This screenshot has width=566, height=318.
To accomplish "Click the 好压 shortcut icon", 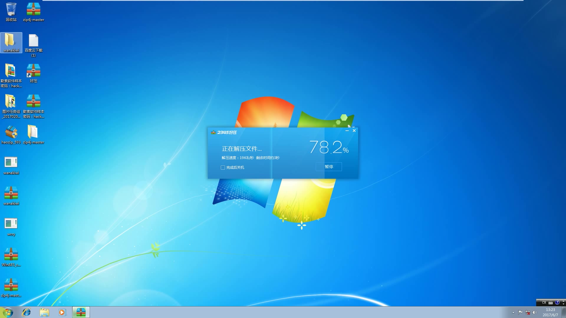I will pyautogui.click(x=34, y=73).
